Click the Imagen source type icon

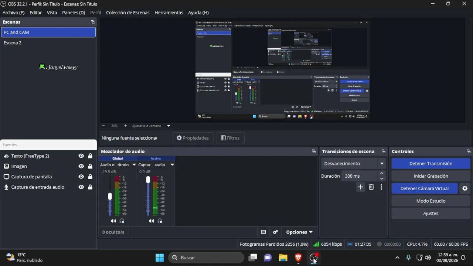(6, 166)
